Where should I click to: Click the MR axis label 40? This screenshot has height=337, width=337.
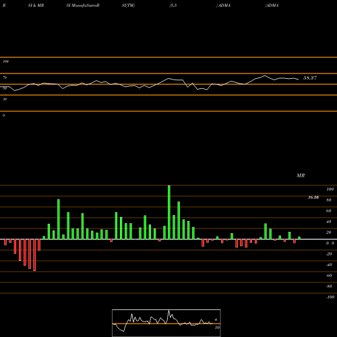(329, 222)
